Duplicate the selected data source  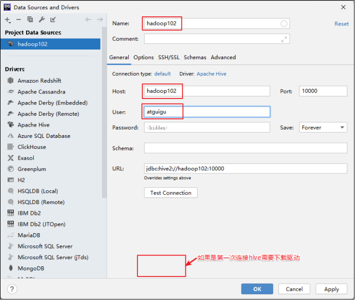30,20
